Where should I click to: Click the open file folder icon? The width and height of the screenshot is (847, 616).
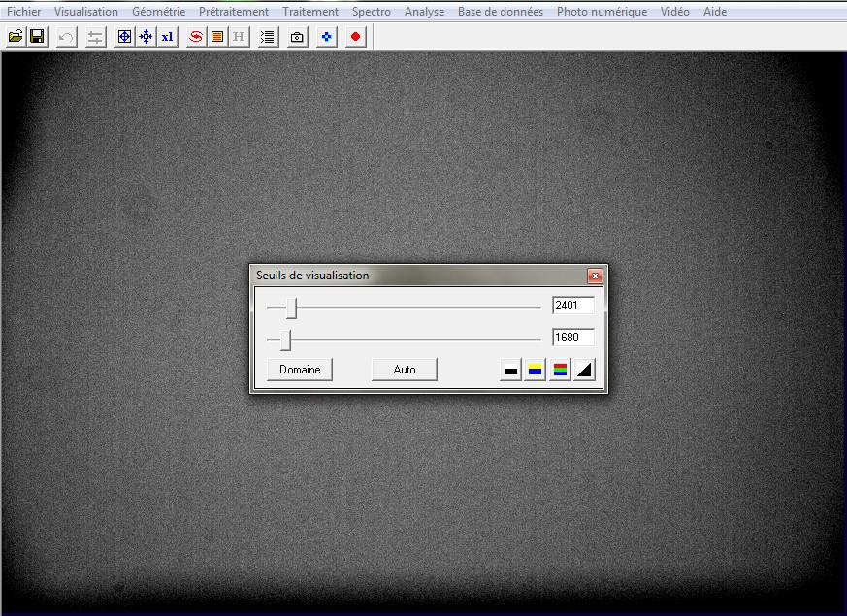click(x=16, y=37)
